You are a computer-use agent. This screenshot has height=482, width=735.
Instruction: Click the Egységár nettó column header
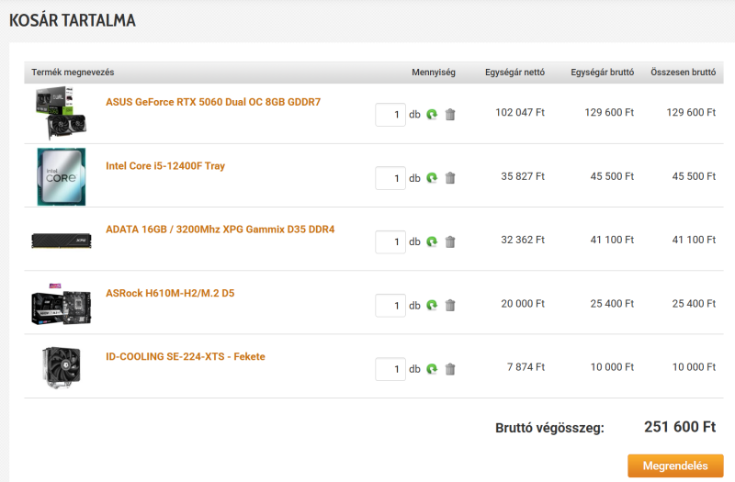coord(514,73)
